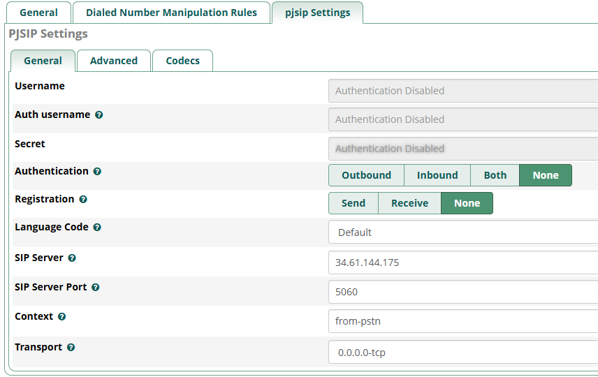Switch to Dialed Number Manipulation Rules tab
Screen dimensions: 598x377
pos(171,13)
